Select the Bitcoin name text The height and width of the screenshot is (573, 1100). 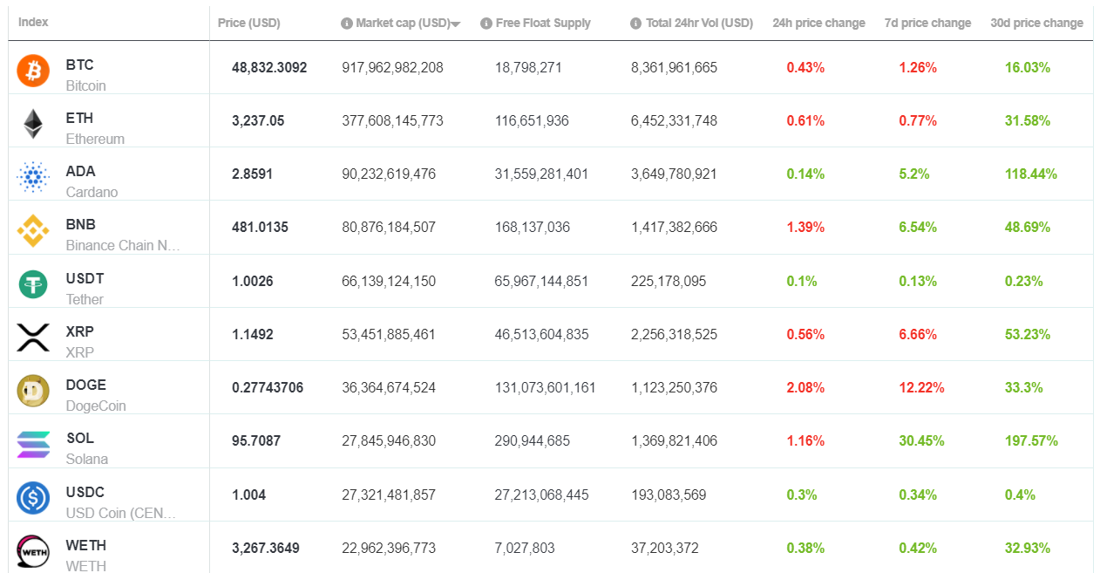click(86, 85)
